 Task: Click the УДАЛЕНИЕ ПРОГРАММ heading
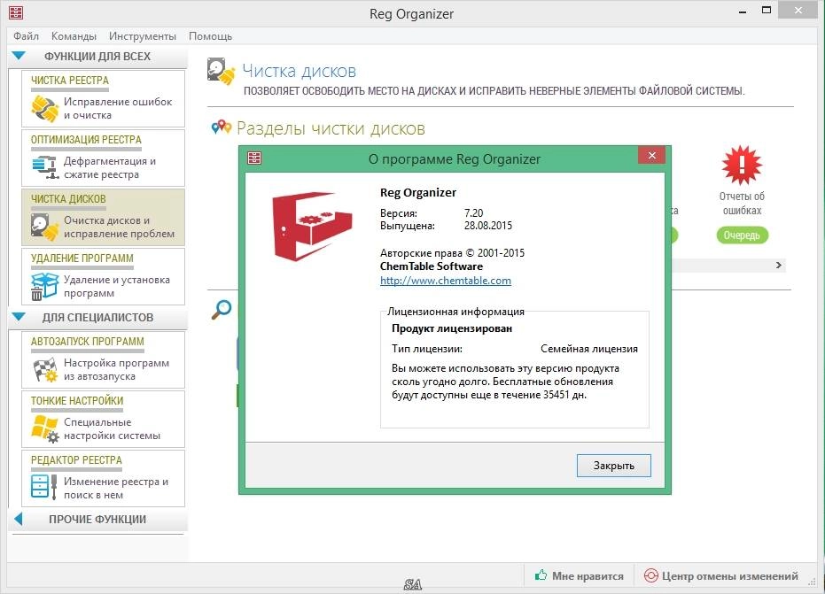pos(82,258)
